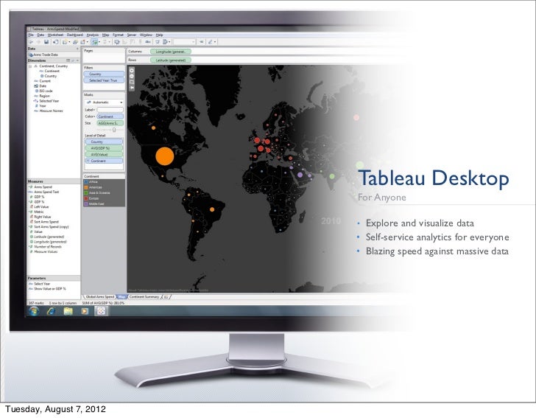Click the Continent pill on Color shelf

(110, 116)
